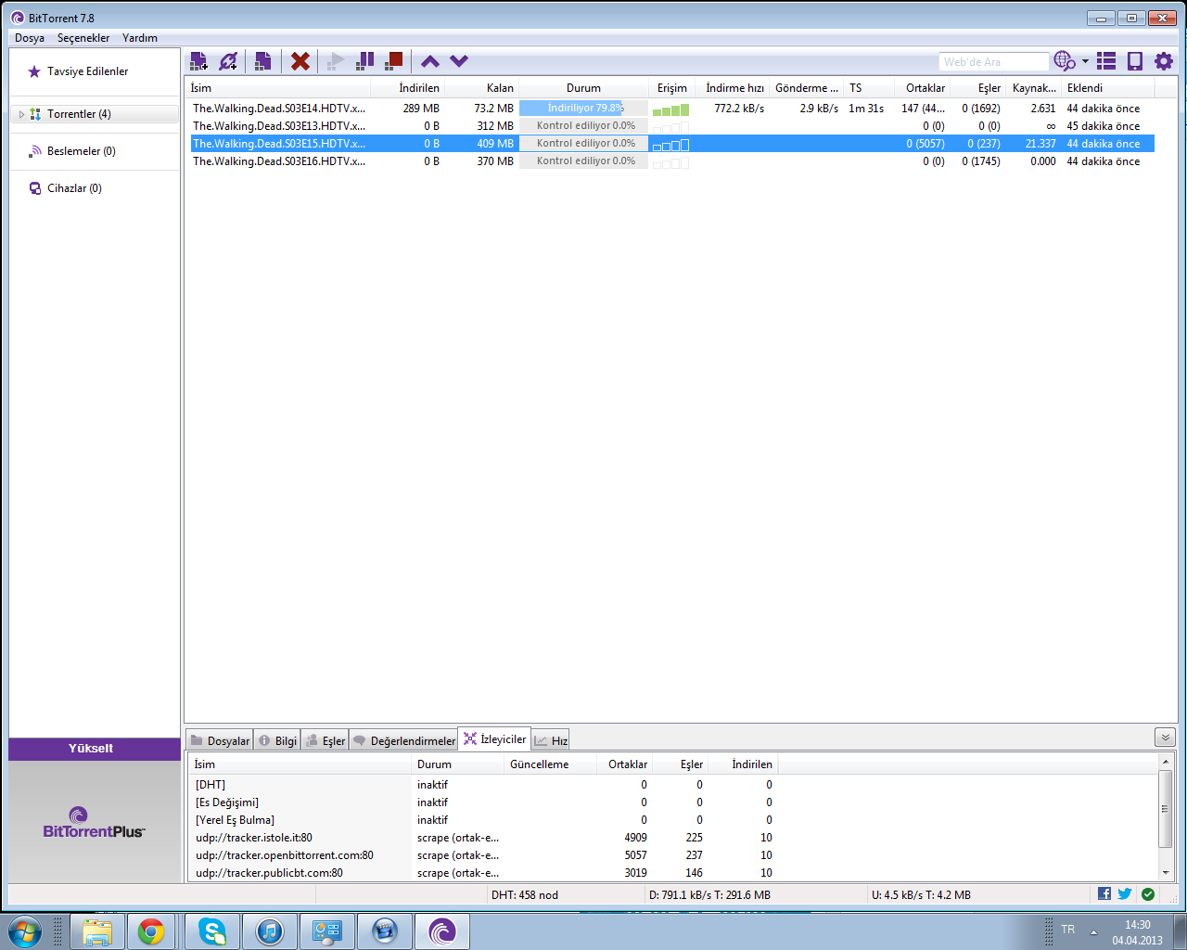Viewport: 1187px width, 950px height.
Task: Open search provider dropdown arrow
Action: 1085,61
